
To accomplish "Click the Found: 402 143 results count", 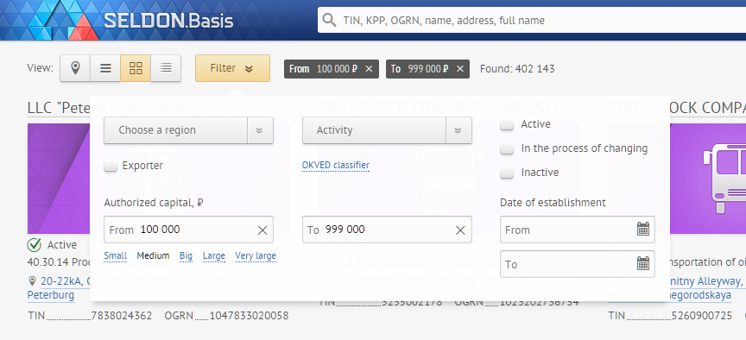I will tap(517, 69).
